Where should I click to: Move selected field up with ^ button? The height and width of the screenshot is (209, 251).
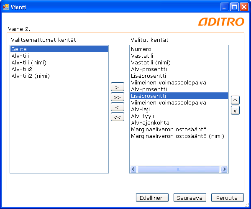(x=235, y=100)
